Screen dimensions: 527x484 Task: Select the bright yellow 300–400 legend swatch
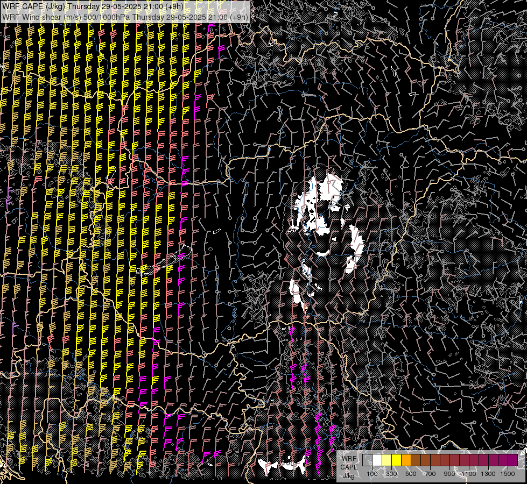[x=396, y=460]
